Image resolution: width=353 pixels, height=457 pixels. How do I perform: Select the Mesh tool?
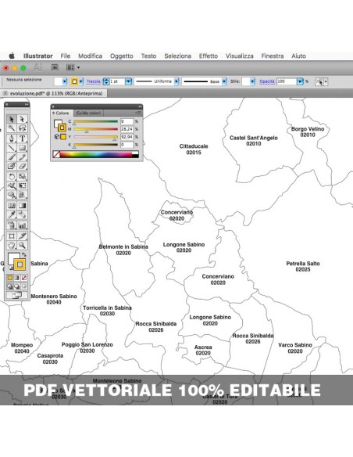[12, 206]
